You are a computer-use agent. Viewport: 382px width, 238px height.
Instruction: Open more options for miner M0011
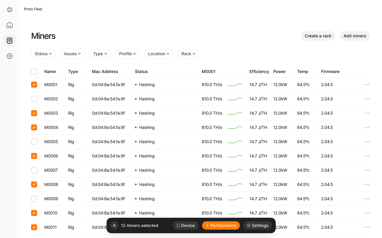(x=367, y=227)
